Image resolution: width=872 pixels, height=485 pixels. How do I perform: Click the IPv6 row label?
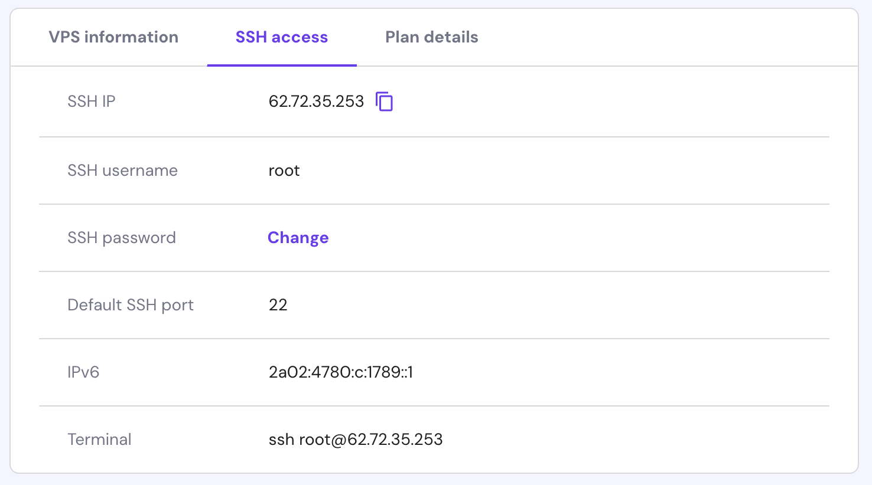83,372
